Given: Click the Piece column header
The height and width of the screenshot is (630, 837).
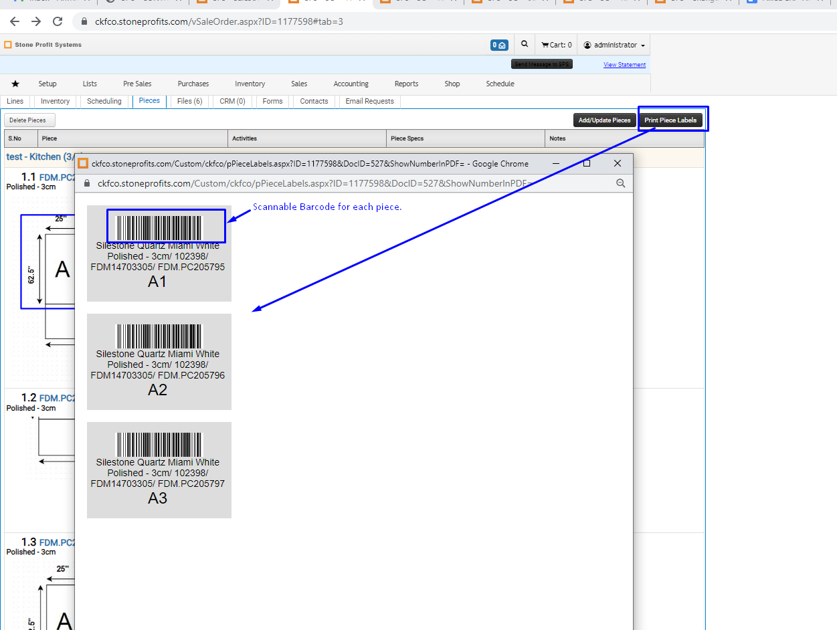Looking at the screenshot, I should pos(132,138).
